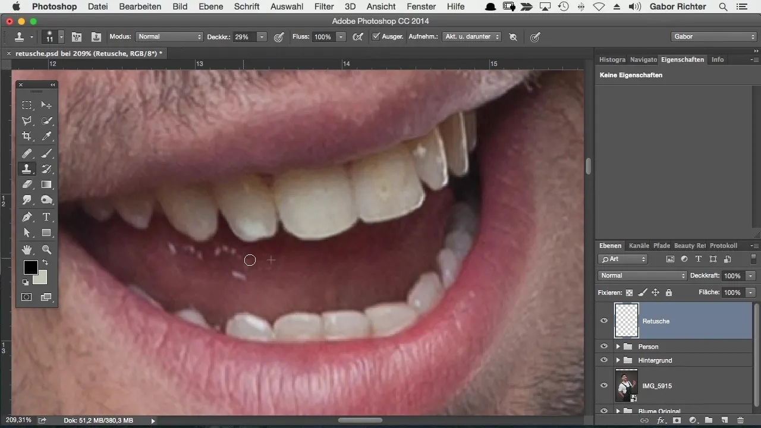Open the Deckkr. opacity slider dropdown

[262, 37]
